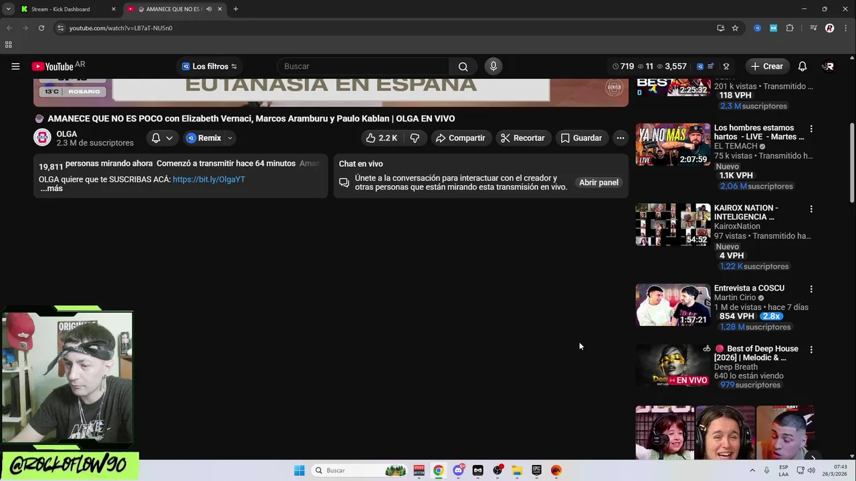Open options for KAIROX NATION video
Image resolution: width=856 pixels, height=481 pixels.
811,208
